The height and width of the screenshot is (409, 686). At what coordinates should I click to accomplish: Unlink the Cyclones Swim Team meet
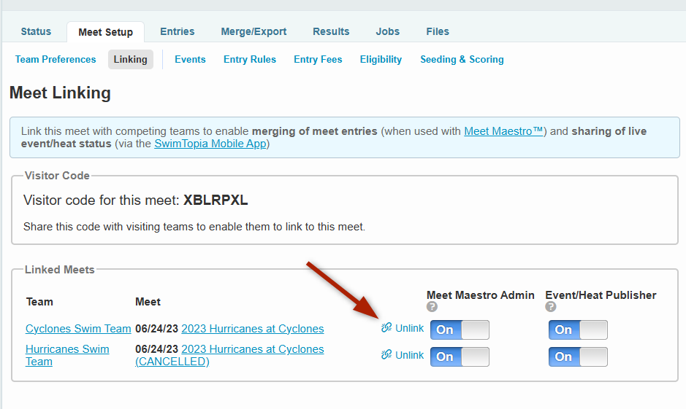click(403, 328)
